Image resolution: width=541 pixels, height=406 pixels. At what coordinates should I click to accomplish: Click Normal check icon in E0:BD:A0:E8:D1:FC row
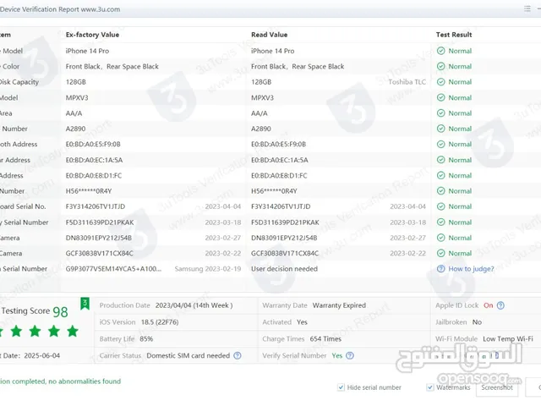click(x=440, y=175)
